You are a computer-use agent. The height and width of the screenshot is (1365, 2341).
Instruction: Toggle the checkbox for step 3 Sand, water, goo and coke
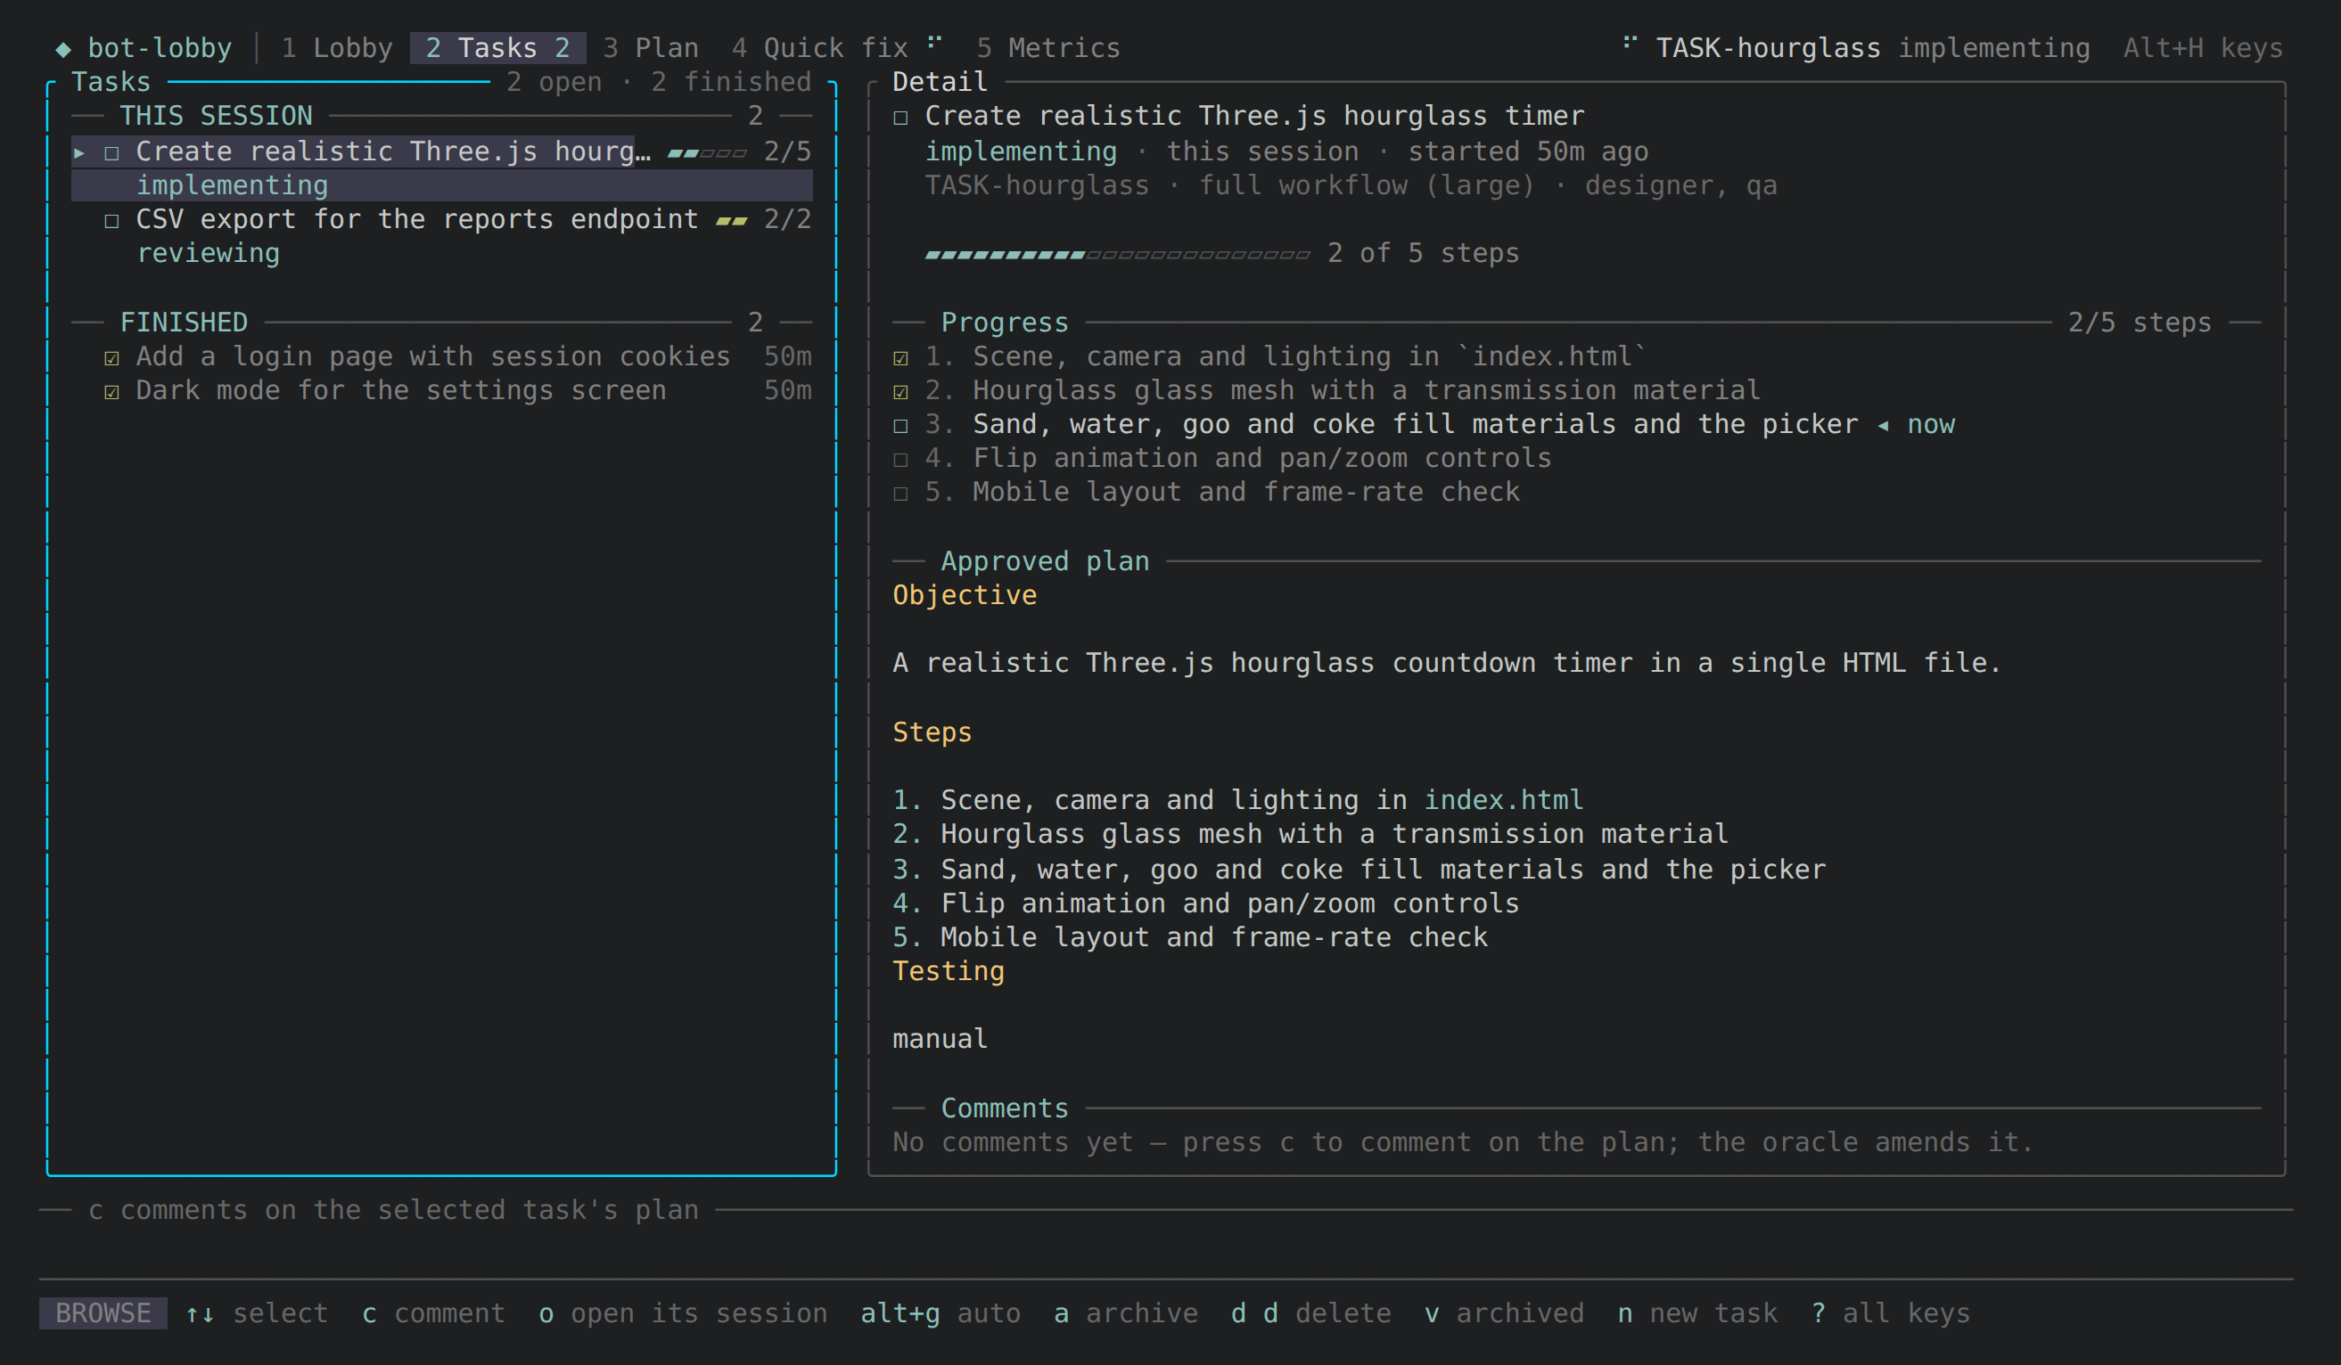(901, 426)
